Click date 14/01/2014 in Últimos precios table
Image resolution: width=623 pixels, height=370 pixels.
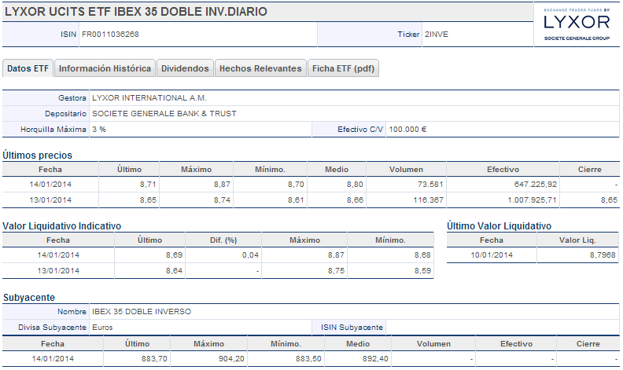[x=50, y=184]
